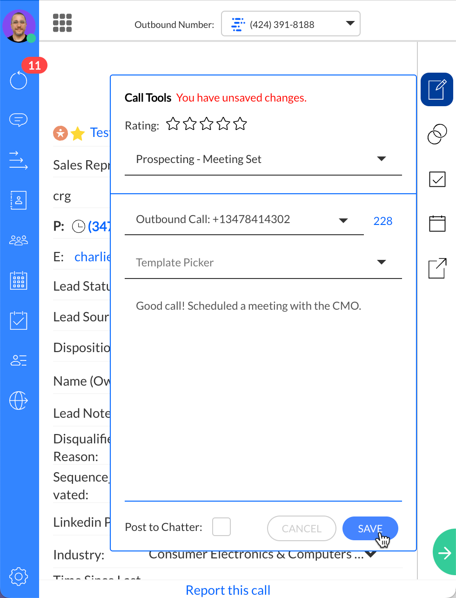Open the dial pad grid icon
Screen dimensions: 456x598
(x=62, y=23)
